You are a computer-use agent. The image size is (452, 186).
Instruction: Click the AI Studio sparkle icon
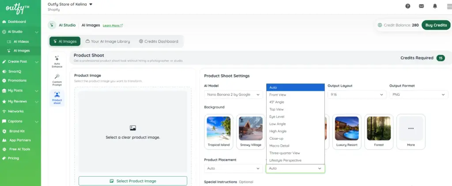52,25
